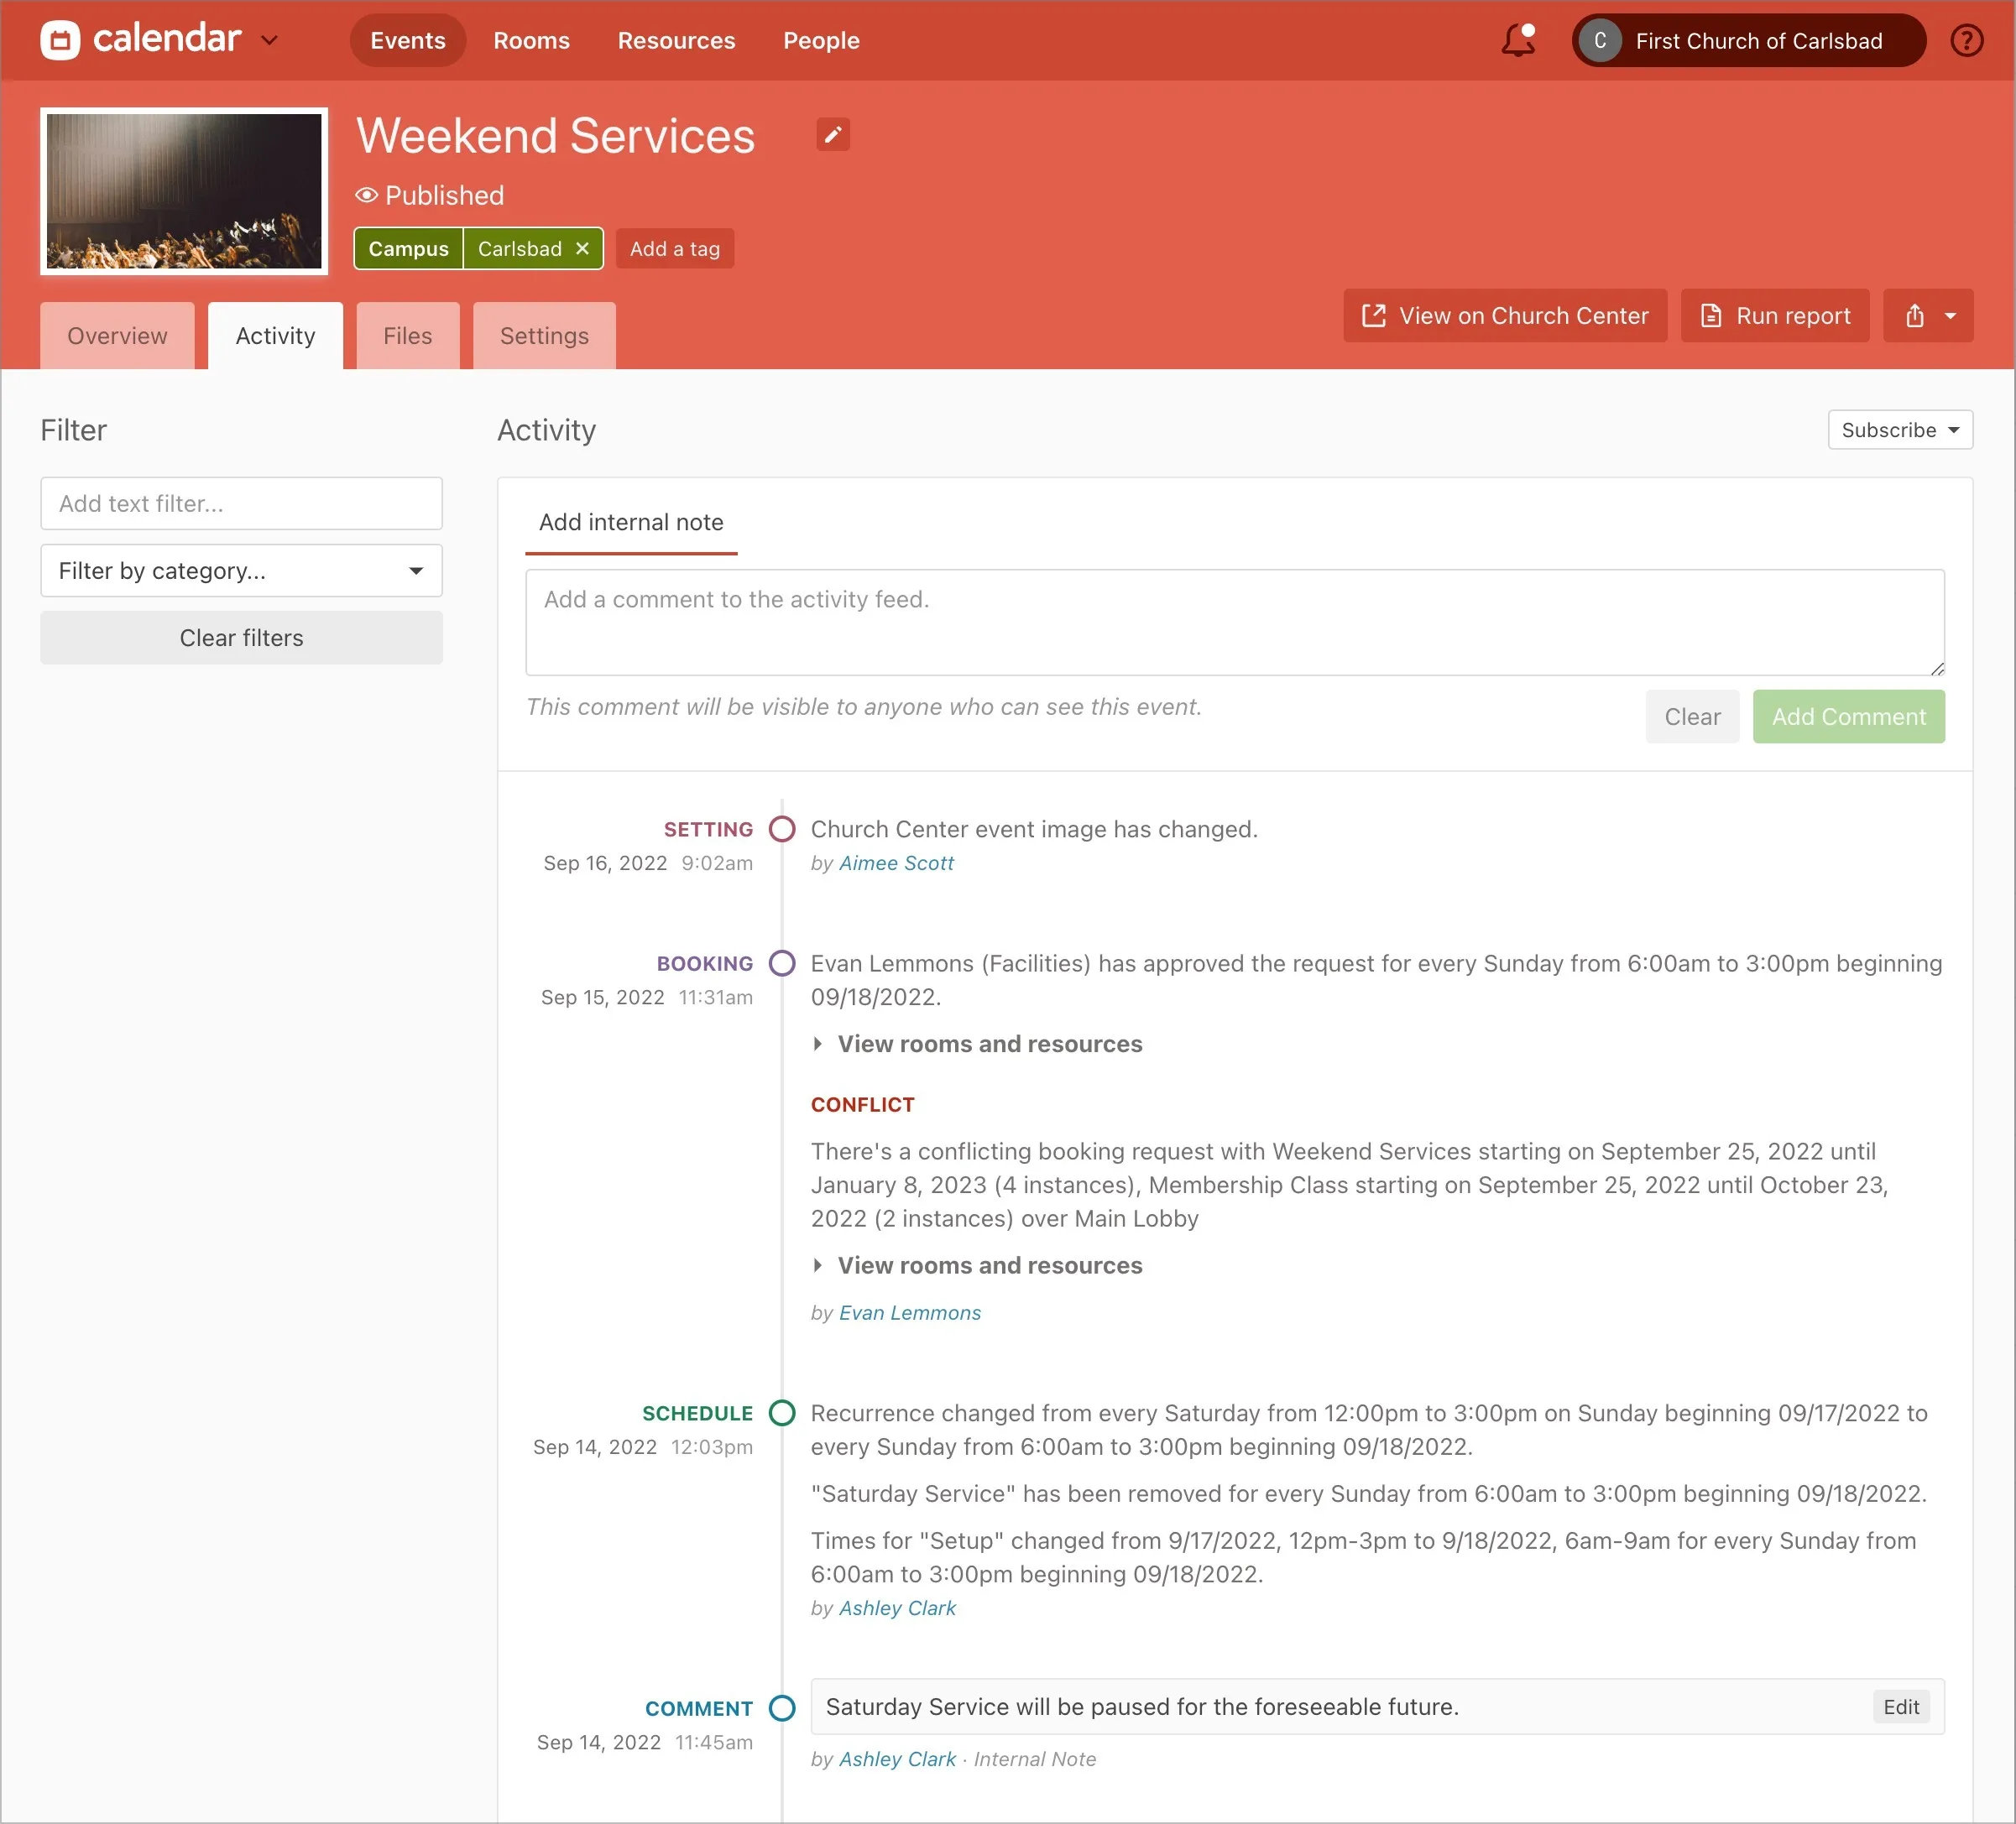Open the calendar app switcher chevron
Screen dimensions: 2016x1824
[x=270, y=41]
